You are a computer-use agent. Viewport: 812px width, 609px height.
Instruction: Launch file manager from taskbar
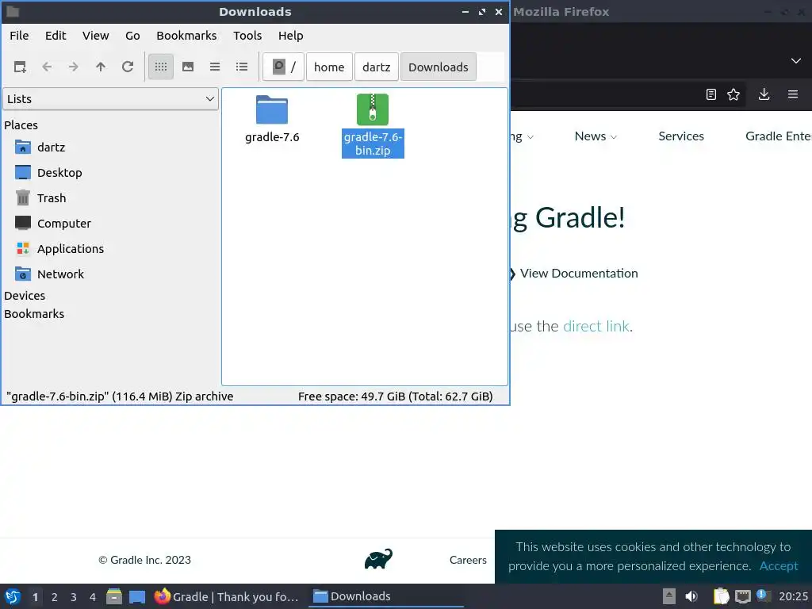click(x=114, y=596)
